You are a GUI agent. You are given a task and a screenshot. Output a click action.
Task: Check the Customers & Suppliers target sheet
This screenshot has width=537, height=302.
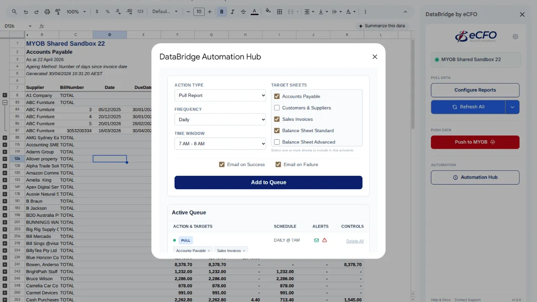click(277, 108)
